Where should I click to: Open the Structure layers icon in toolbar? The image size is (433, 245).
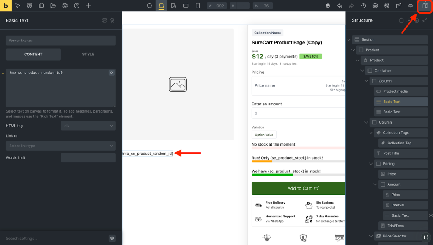(375, 6)
